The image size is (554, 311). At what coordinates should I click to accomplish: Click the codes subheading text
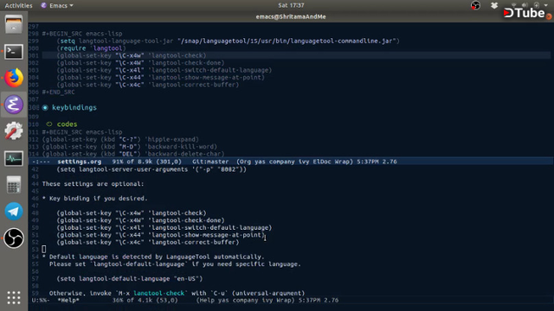67,124
